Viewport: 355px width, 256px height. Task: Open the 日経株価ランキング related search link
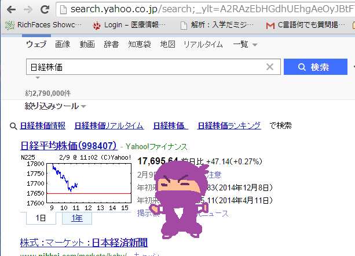[x=229, y=125]
